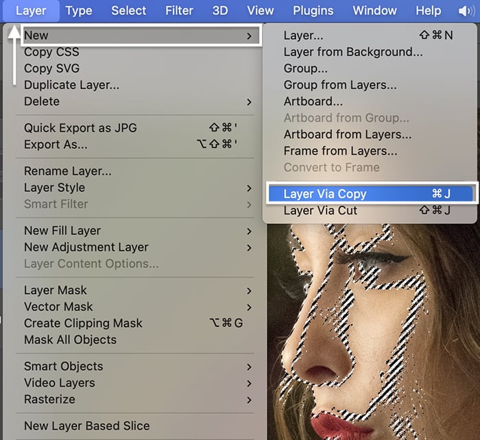Viewport: 480px width, 440px height.
Task: Open the Select menu
Action: 129,11
